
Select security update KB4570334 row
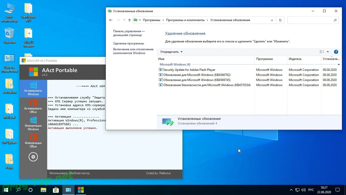pyautogui.click(x=249, y=85)
